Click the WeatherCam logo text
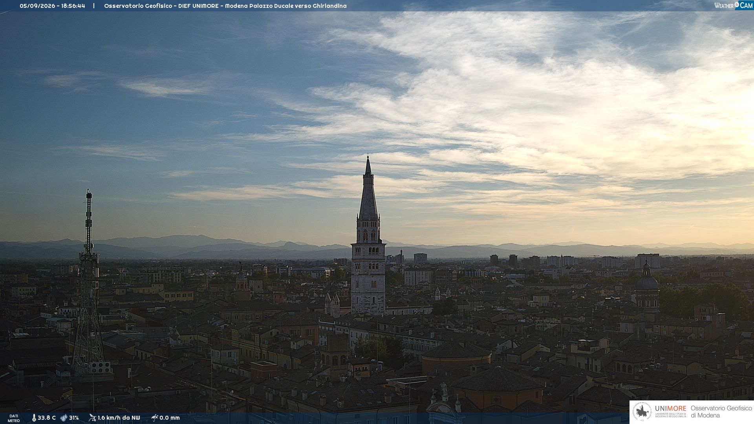This screenshot has width=754, height=424. point(733,5)
